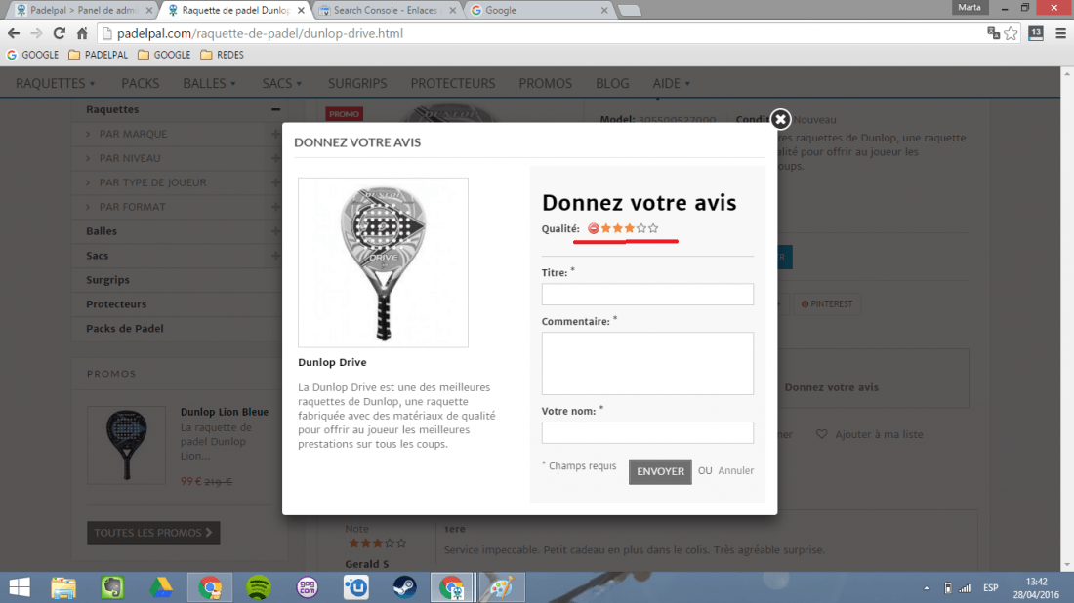
Task: Open Protecteurs sidebar link
Action: pos(116,303)
